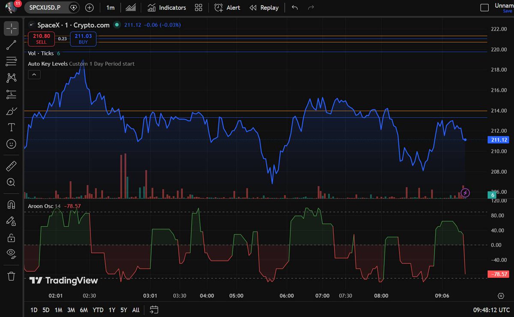Select the brush drawing tool
Viewport: 514px width, 317px height.
11,111
